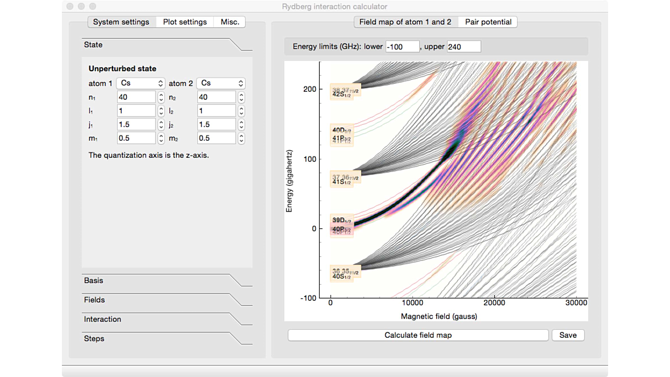Open the Misc. tab
Image resolution: width=670 pixels, height=377 pixels.
[230, 22]
